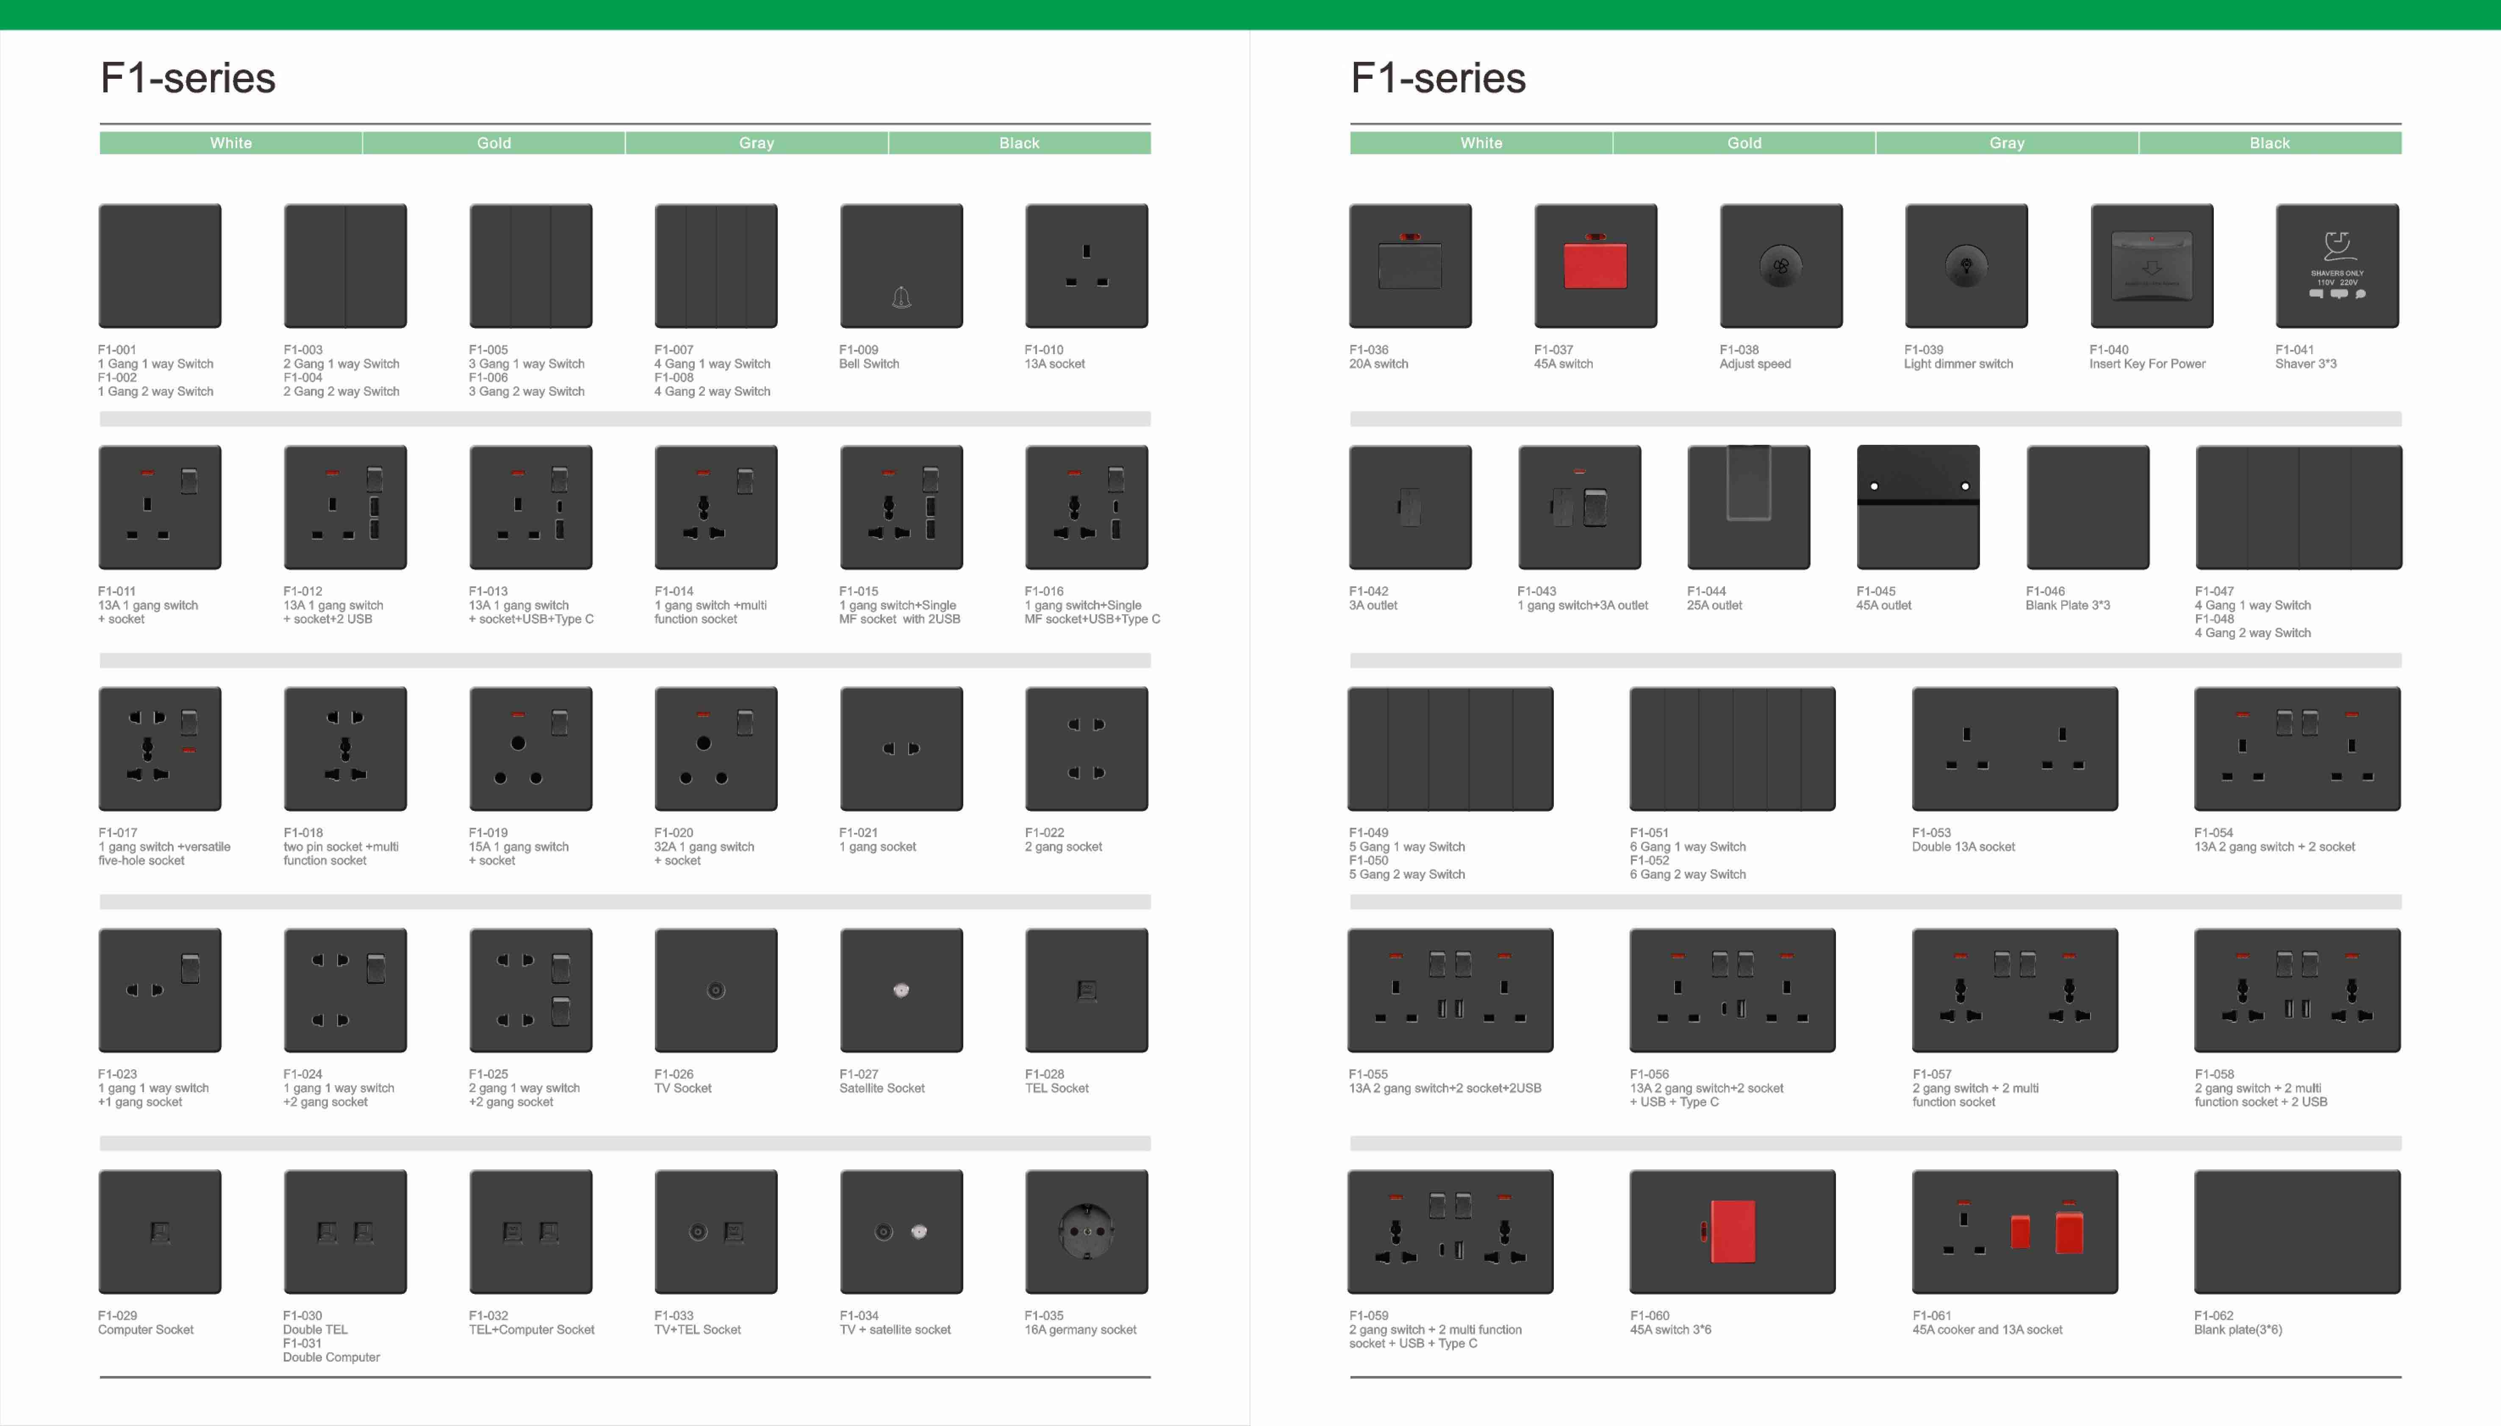Click the F1-055 socket with 2USB image

pyautogui.click(x=1450, y=990)
